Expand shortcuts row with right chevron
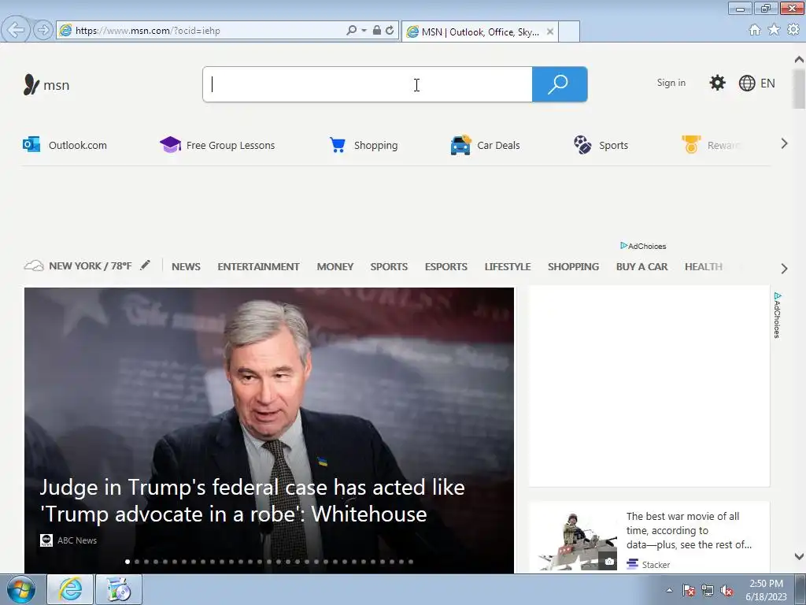The width and height of the screenshot is (806, 605). (x=784, y=143)
